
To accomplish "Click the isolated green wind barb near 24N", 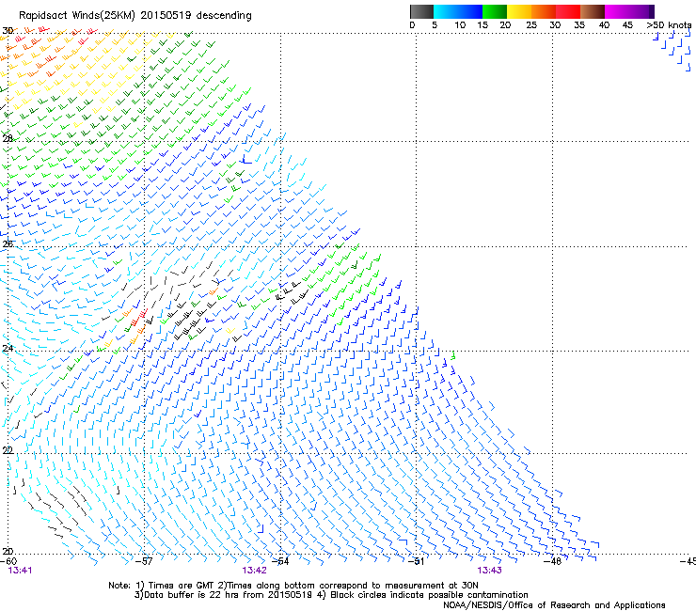I will (452, 355).
